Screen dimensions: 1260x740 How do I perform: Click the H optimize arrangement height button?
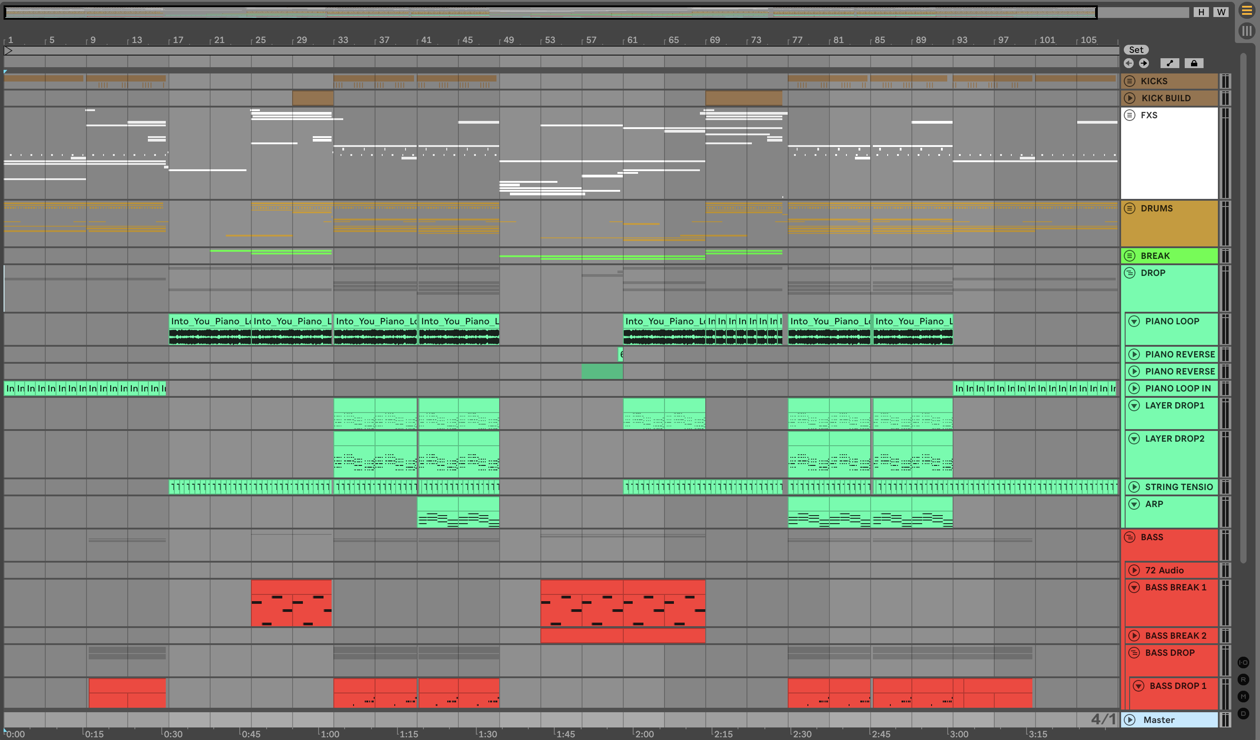click(x=1200, y=12)
